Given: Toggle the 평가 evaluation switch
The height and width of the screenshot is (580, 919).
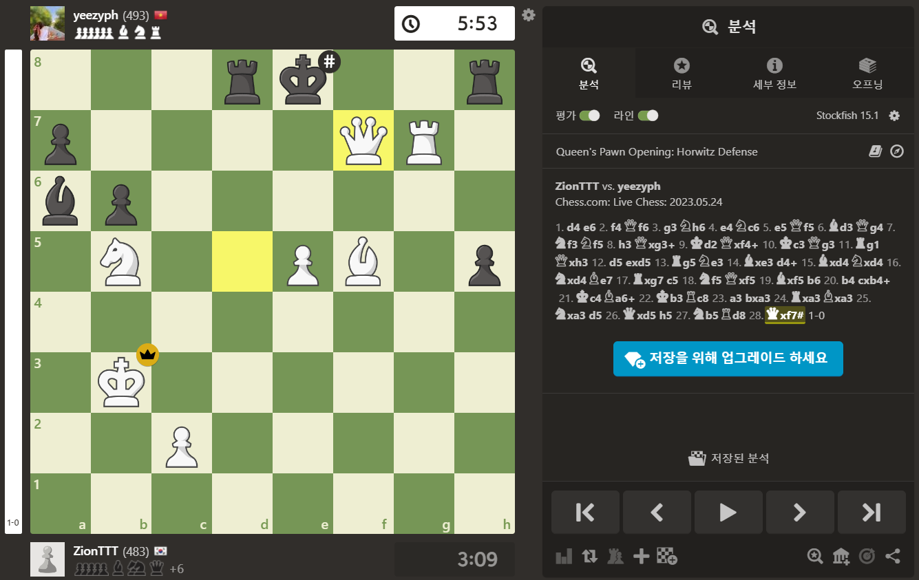Looking at the screenshot, I should coord(590,116).
